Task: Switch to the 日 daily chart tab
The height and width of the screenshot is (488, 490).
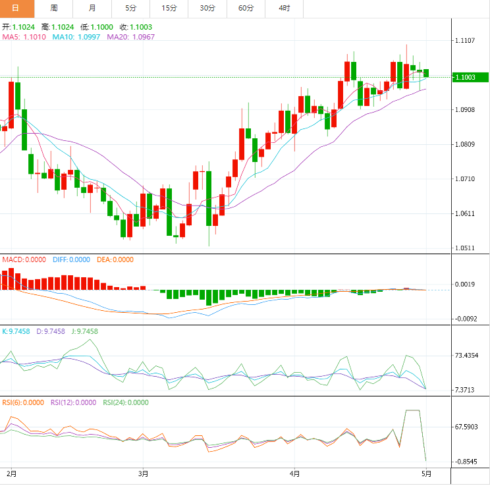Action: (16, 9)
